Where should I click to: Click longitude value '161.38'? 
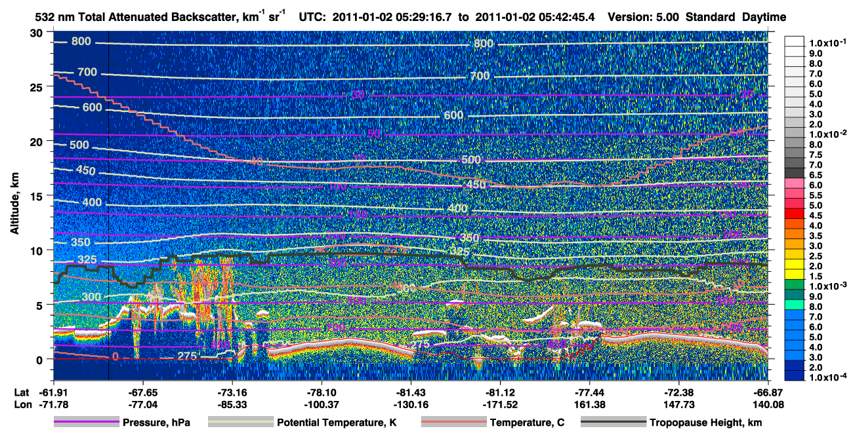point(589,405)
